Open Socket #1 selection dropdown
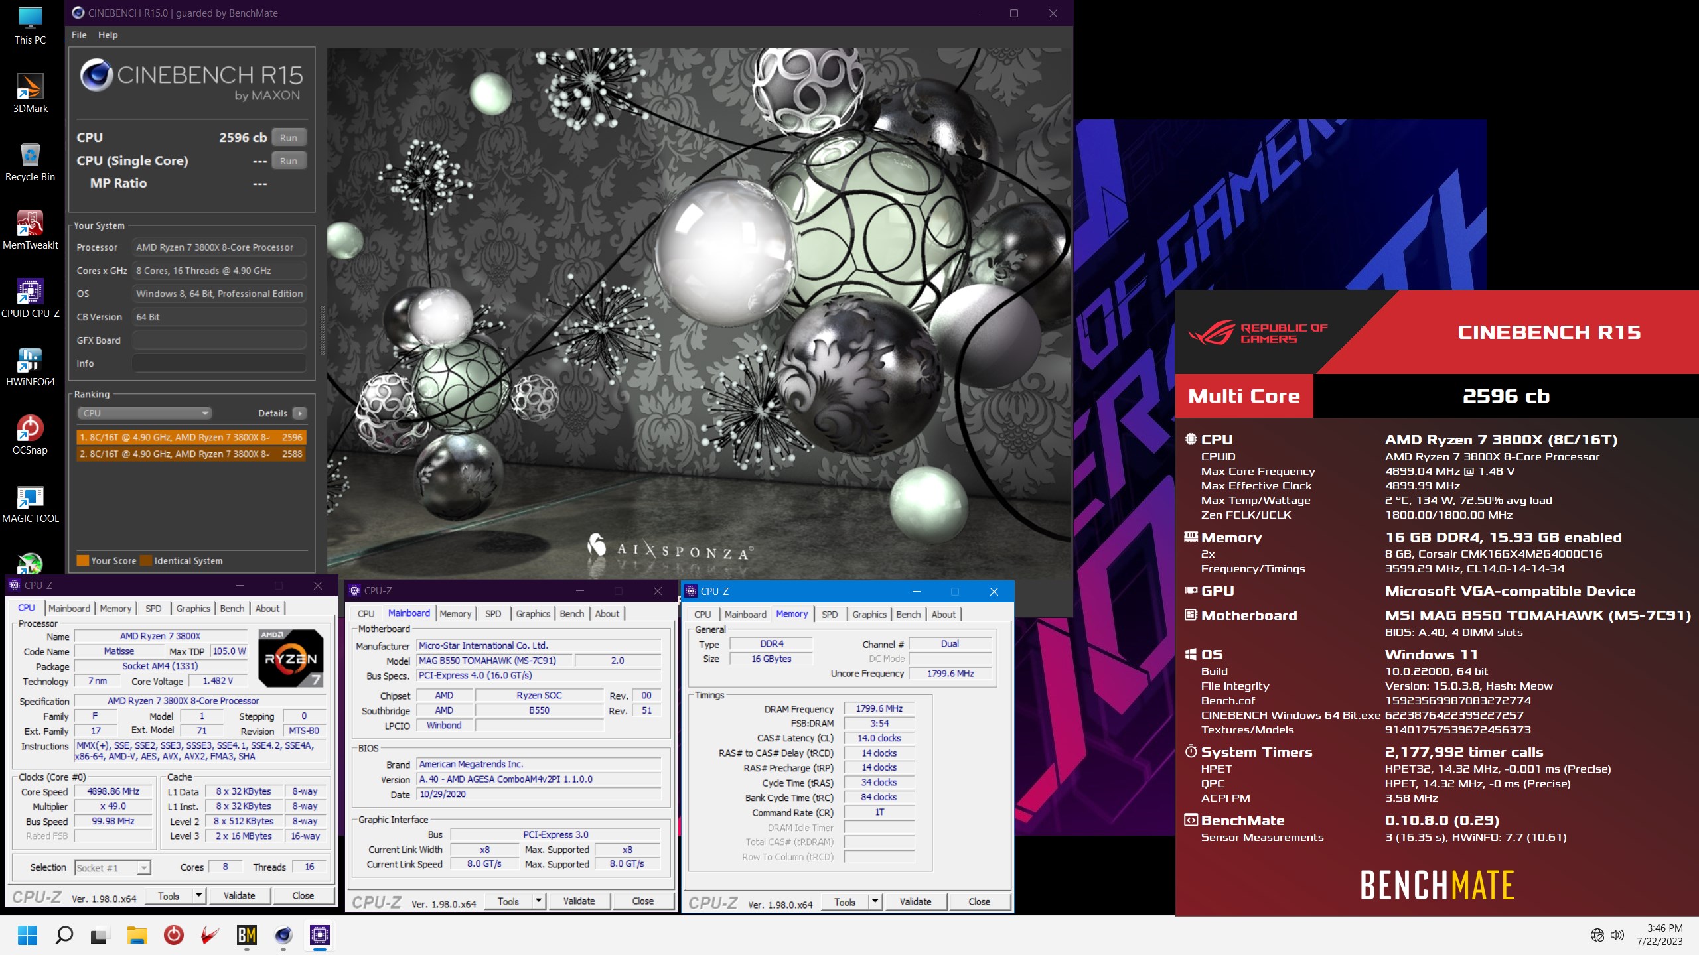The image size is (1699, 955). tap(113, 867)
